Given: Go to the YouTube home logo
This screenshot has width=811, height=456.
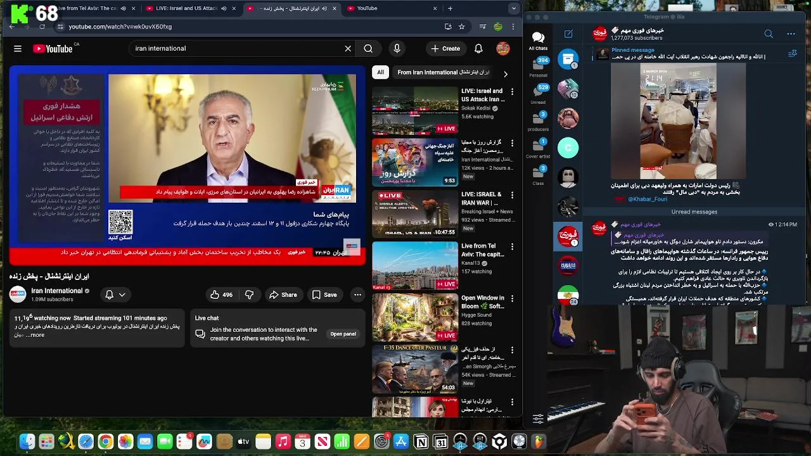Looking at the screenshot, I should pos(53,48).
